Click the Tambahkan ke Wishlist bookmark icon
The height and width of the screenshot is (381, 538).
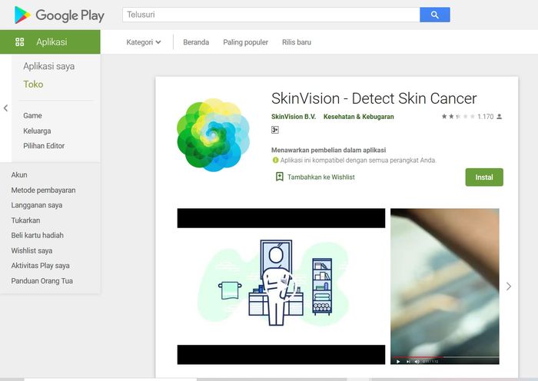pyautogui.click(x=280, y=177)
